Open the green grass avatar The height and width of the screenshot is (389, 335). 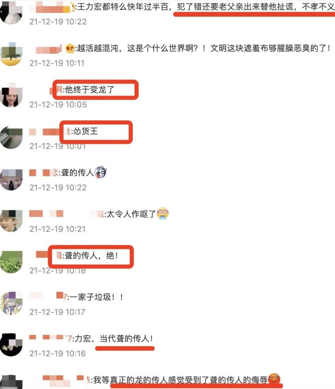11,262
